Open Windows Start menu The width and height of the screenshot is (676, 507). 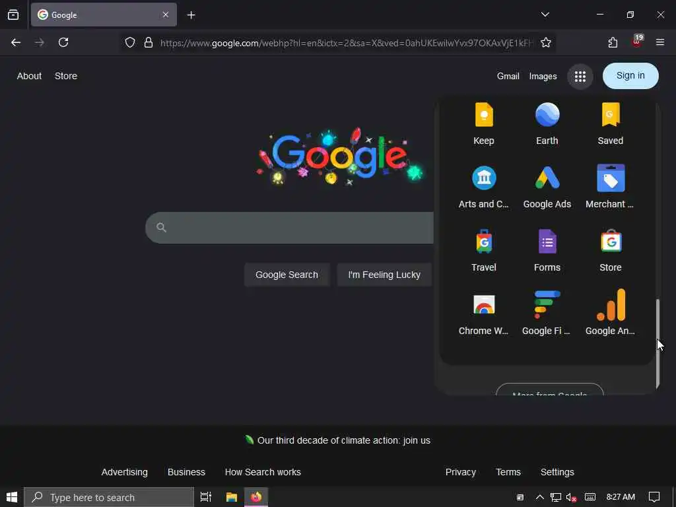click(12, 497)
